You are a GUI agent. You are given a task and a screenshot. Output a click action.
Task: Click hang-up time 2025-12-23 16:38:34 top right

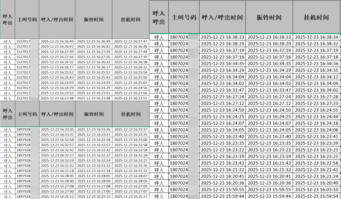click(317, 37)
